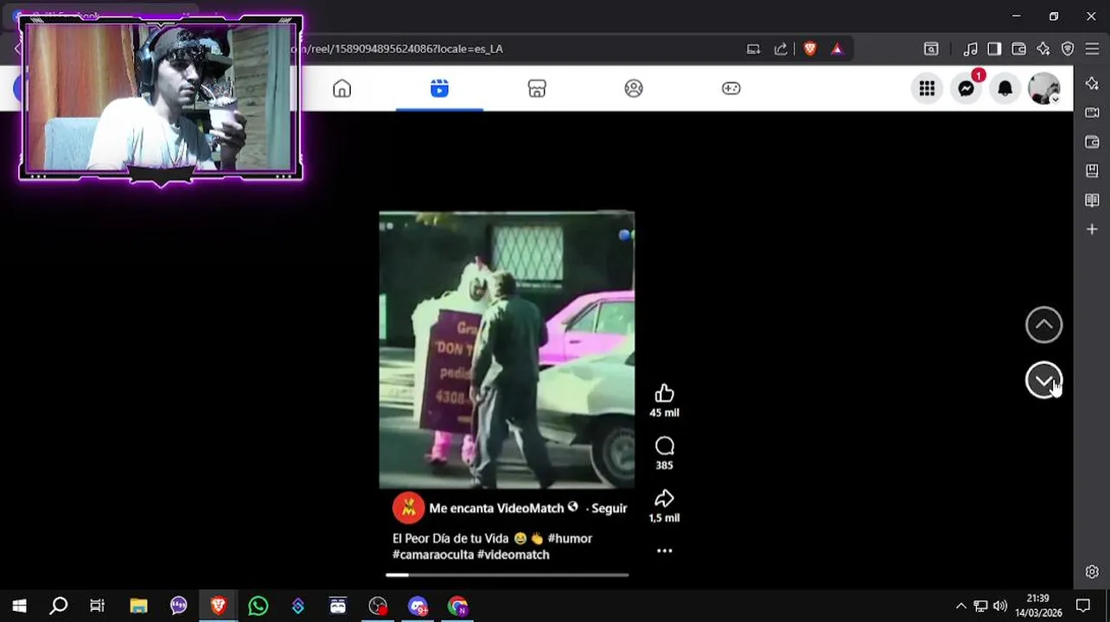This screenshot has height=622, width=1110.
Task: Open sidebar settings gear
Action: tap(1092, 572)
